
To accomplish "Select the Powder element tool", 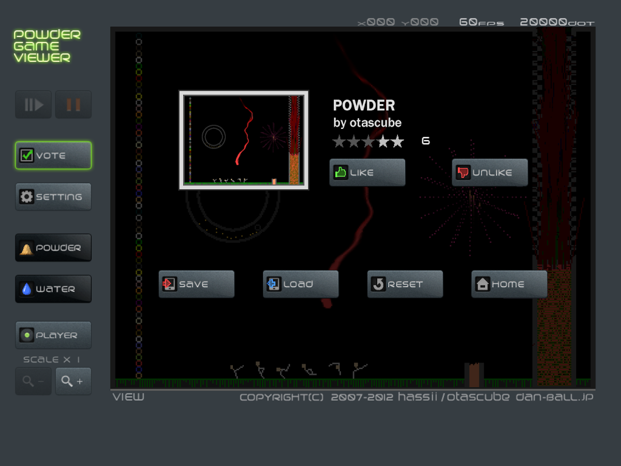I will pos(53,247).
